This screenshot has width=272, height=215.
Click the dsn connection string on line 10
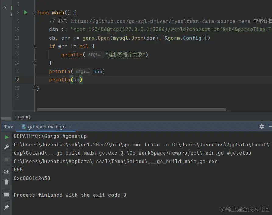pyautogui.click(x=171, y=29)
